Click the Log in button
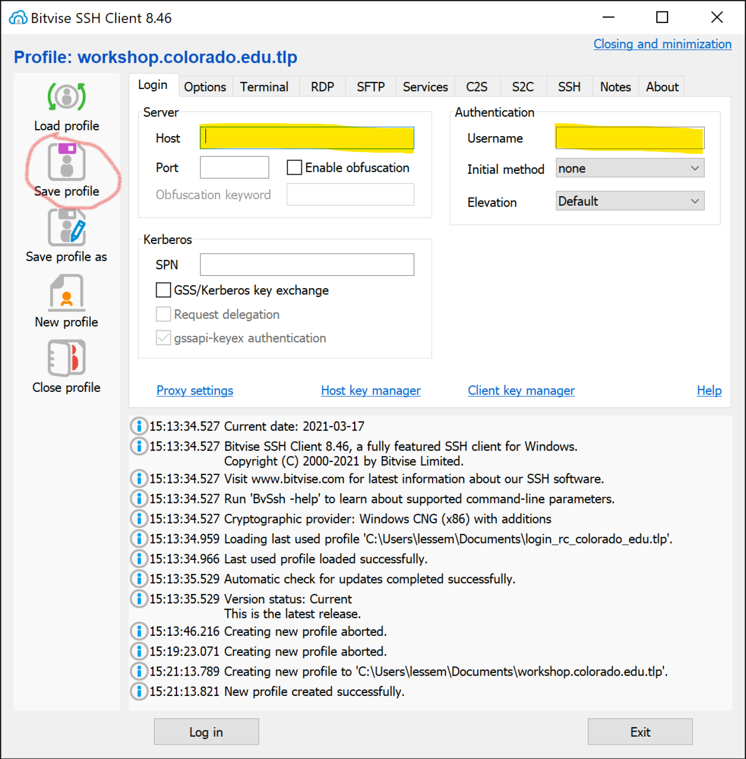The width and height of the screenshot is (746, 759). 206,732
